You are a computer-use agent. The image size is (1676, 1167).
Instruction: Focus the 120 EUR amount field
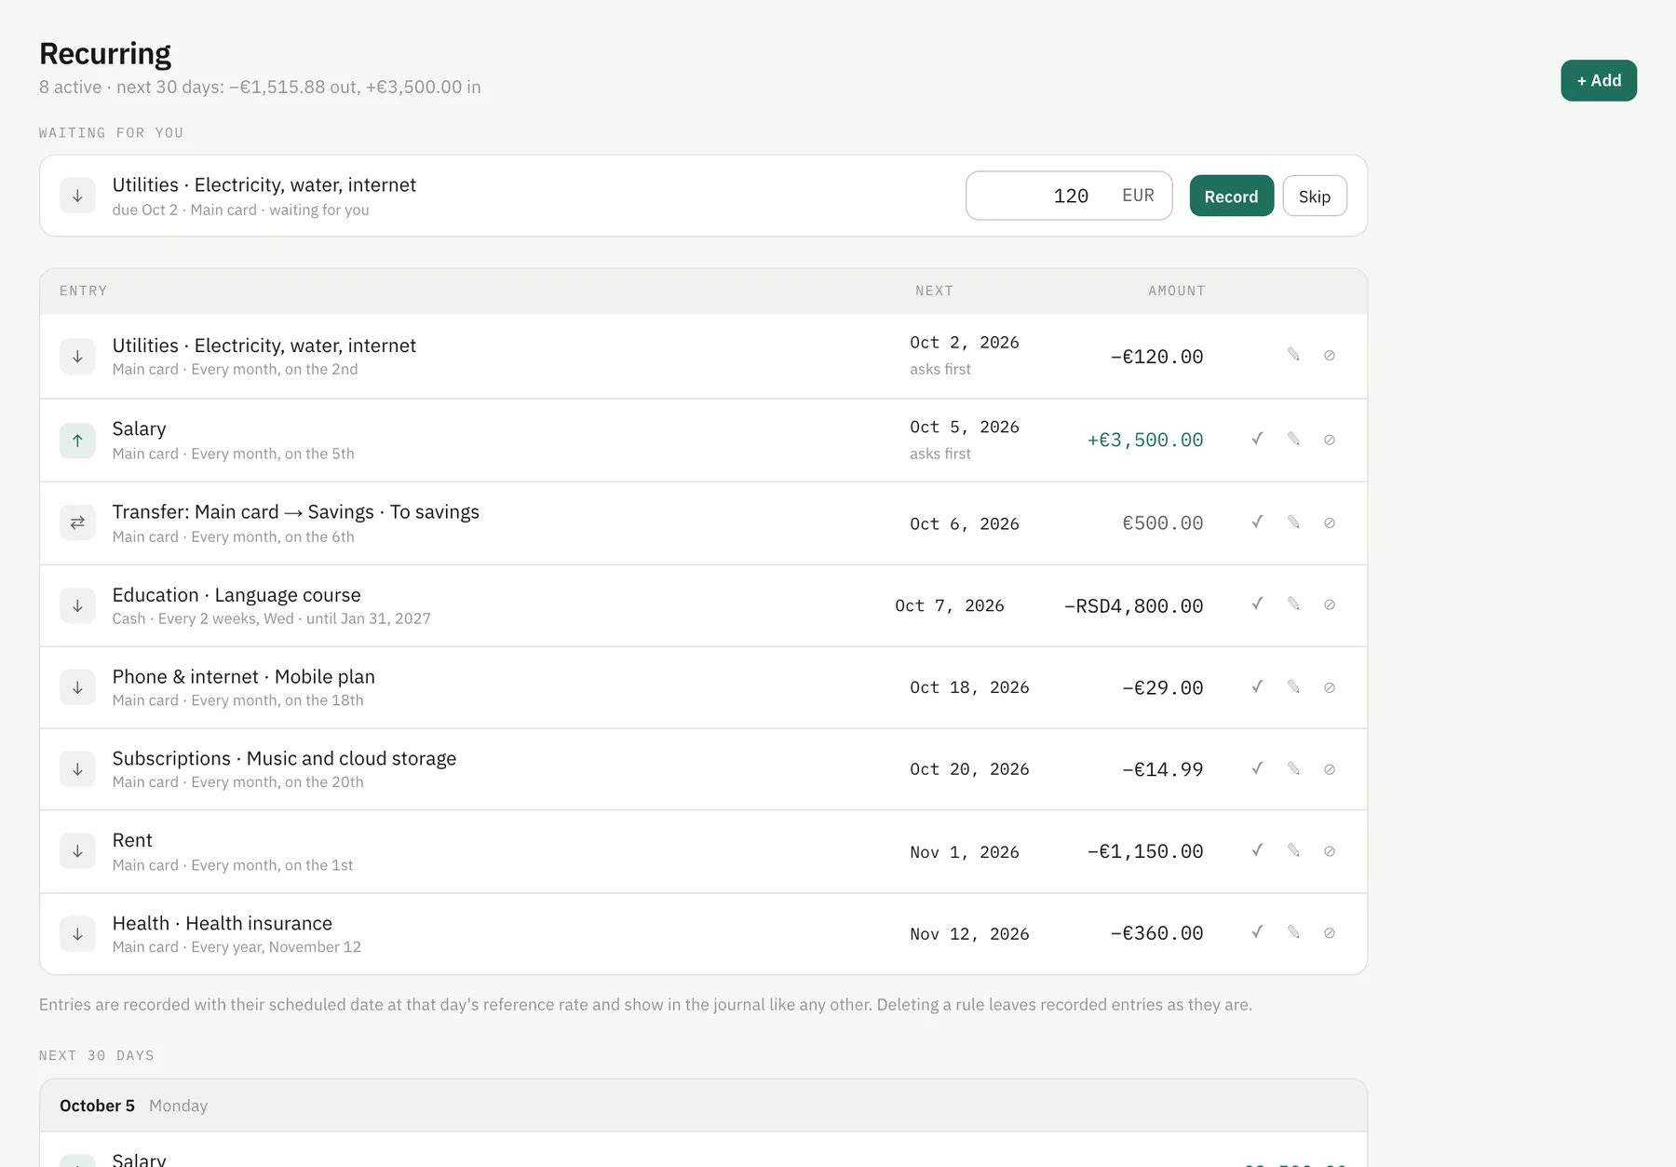pyautogui.click(x=1069, y=196)
